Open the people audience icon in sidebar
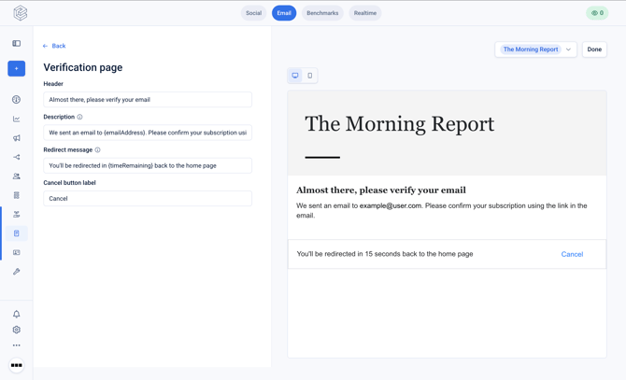Viewport: 626px width, 380px height. [17, 176]
